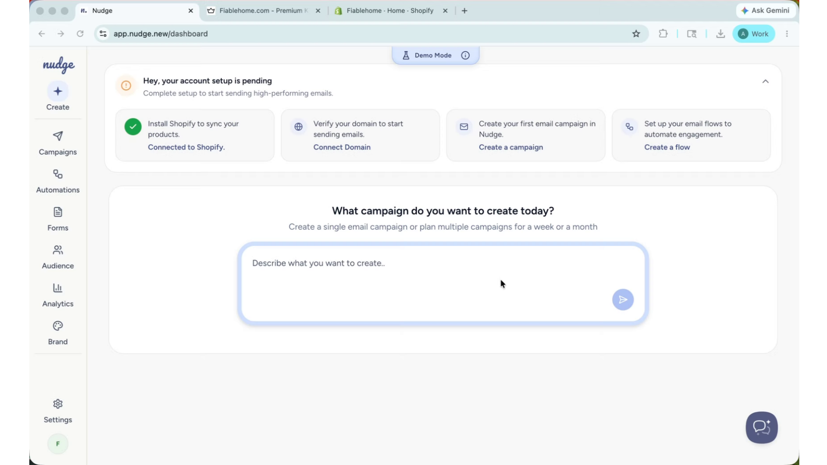Send the campaign prompt with arrow button
Image resolution: width=827 pixels, height=465 pixels.
[x=623, y=300]
